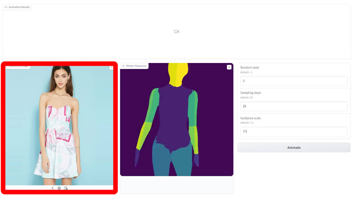This screenshot has width=353, height=197.
Task: Click empty area below the Motion Sequence video
Action: point(176,185)
